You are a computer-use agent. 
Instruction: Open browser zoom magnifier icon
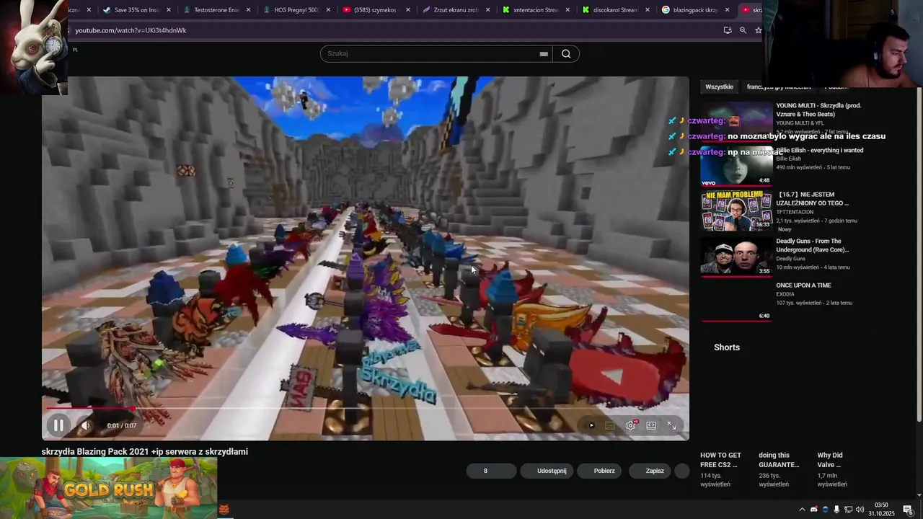[743, 30]
